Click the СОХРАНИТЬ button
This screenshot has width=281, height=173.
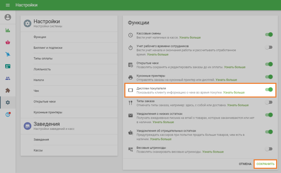[x=265, y=164]
